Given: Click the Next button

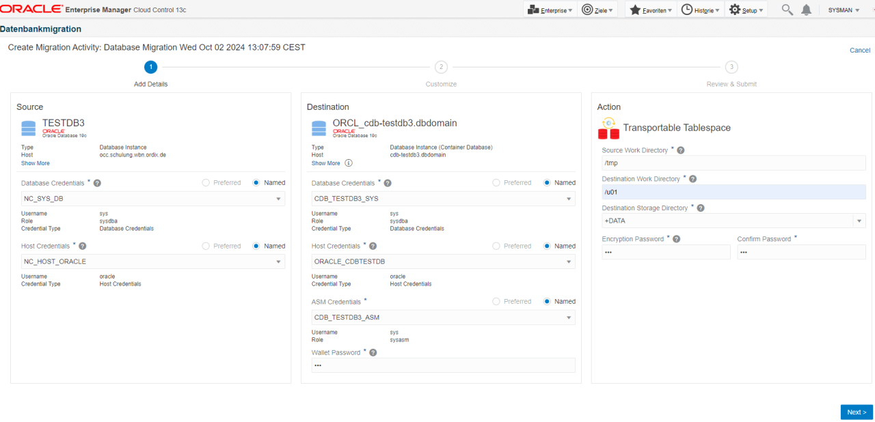Looking at the screenshot, I should tap(857, 412).
